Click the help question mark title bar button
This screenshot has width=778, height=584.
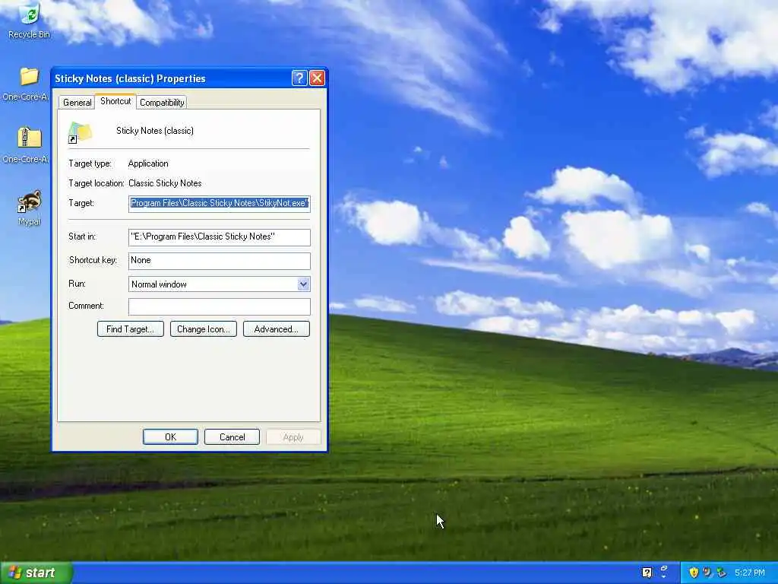click(x=299, y=78)
